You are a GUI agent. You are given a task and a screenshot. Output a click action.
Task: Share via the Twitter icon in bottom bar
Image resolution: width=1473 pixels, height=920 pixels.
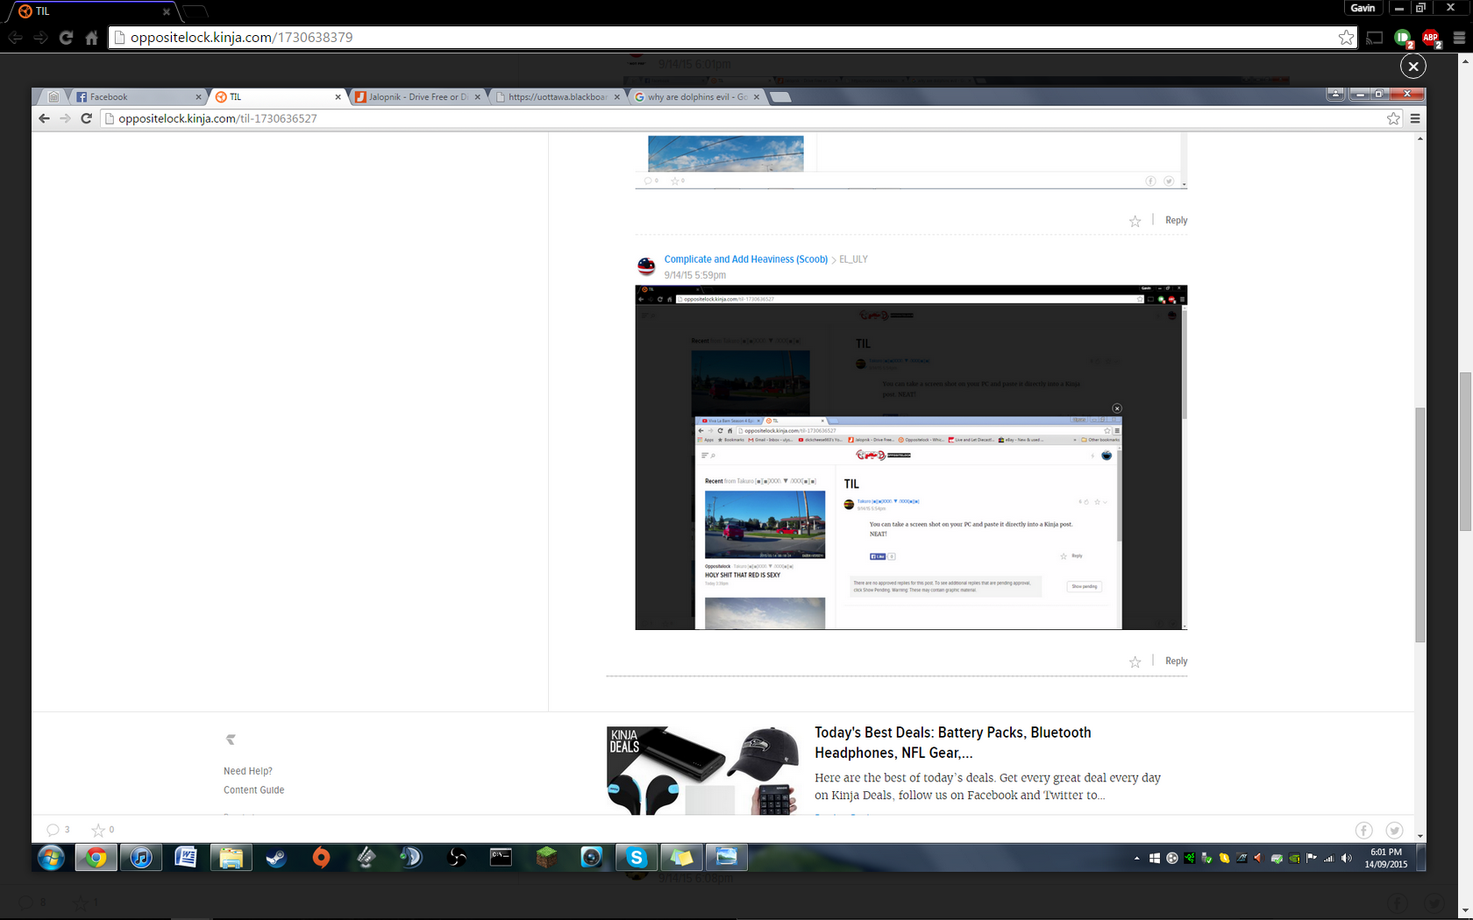pyautogui.click(x=1394, y=830)
